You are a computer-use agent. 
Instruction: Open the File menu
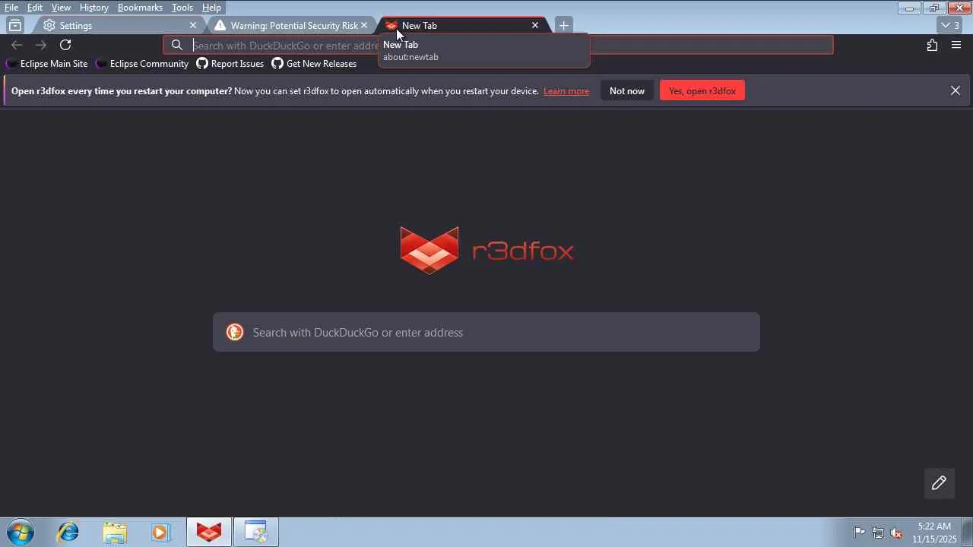click(x=11, y=8)
